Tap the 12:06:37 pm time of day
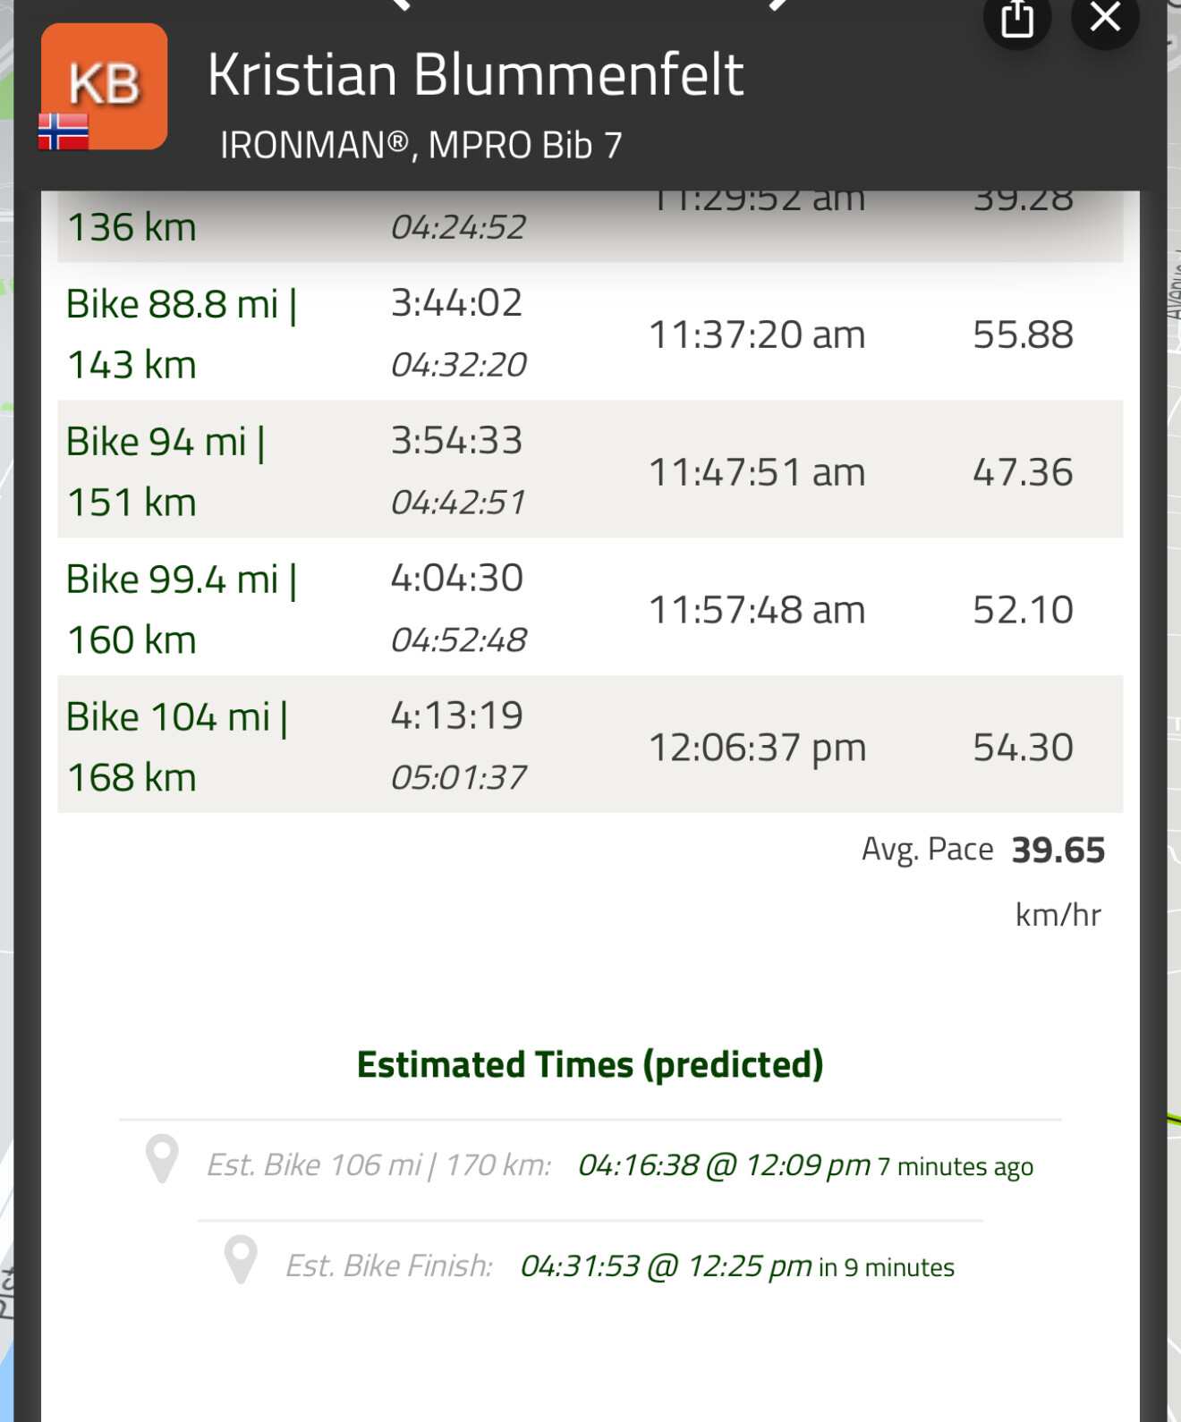Image resolution: width=1181 pixels, height=1422 pixels. [757, 748]
